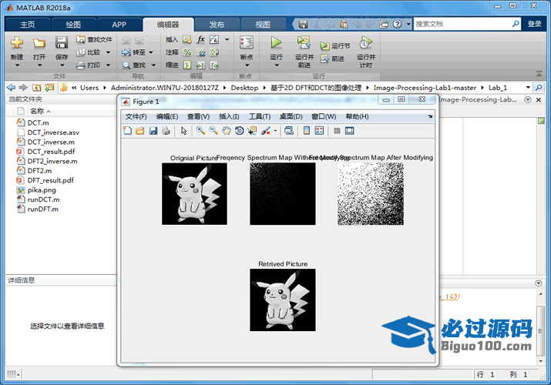Select DCT.m in the file list
551x385 pixels.
(x=38, y=123)
